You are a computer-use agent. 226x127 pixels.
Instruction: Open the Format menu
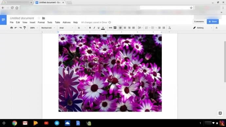[x=41, y=23]
